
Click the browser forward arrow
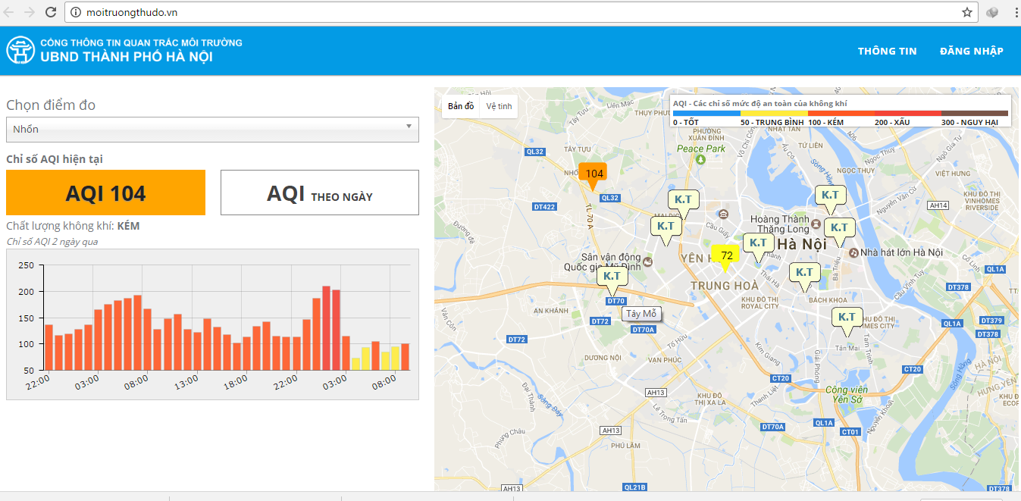(30, 12)
